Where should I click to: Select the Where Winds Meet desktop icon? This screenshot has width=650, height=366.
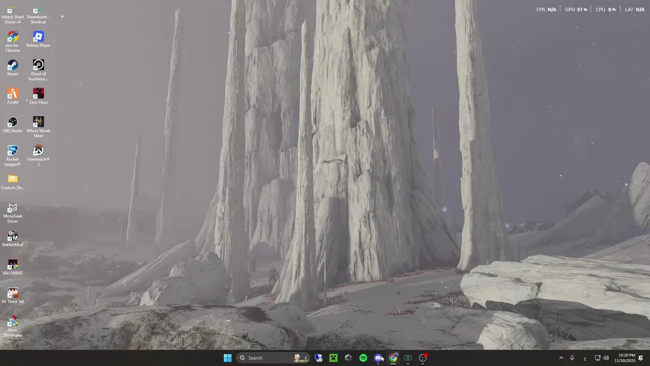[x=38, y=128]
